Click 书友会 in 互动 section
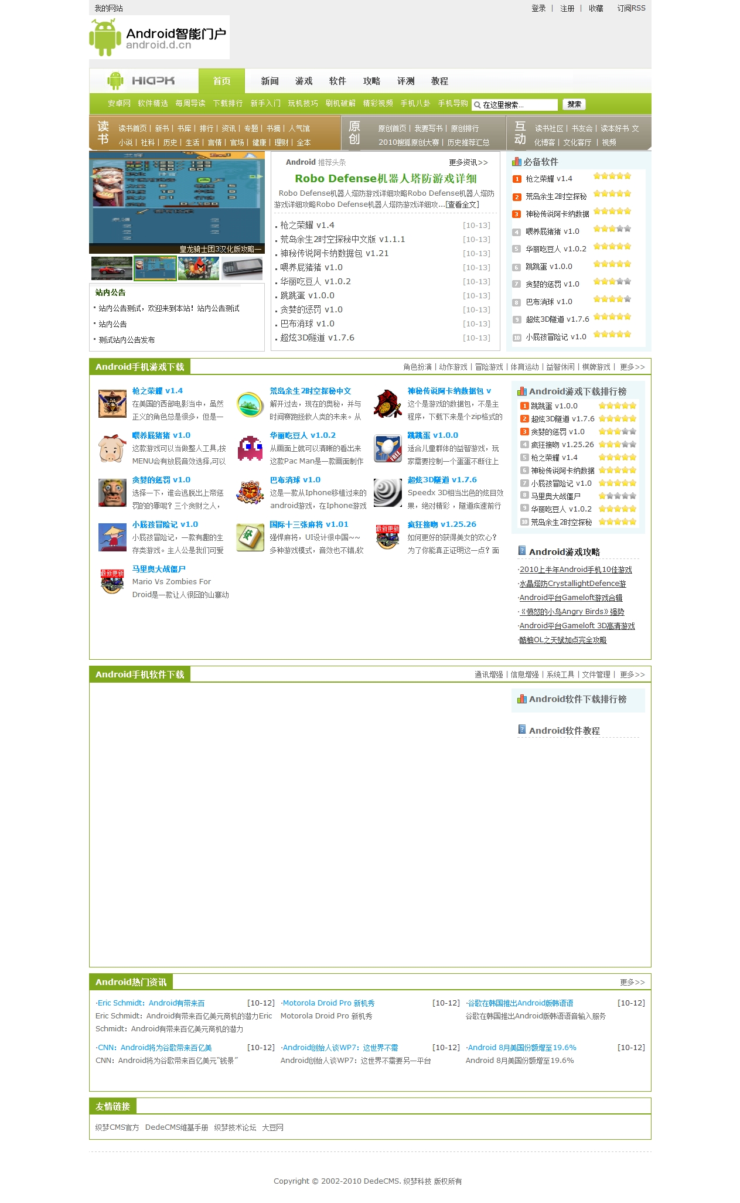The width and height of the screenshot is (740, 1203). pos(582,128)
